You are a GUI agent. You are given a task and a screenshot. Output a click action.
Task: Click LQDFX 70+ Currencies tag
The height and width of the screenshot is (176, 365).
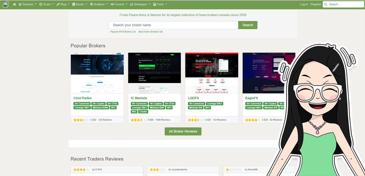coord(196,104)
